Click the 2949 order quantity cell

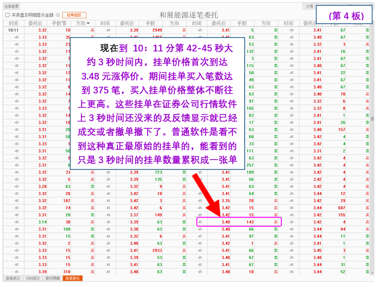click(157, 30)
